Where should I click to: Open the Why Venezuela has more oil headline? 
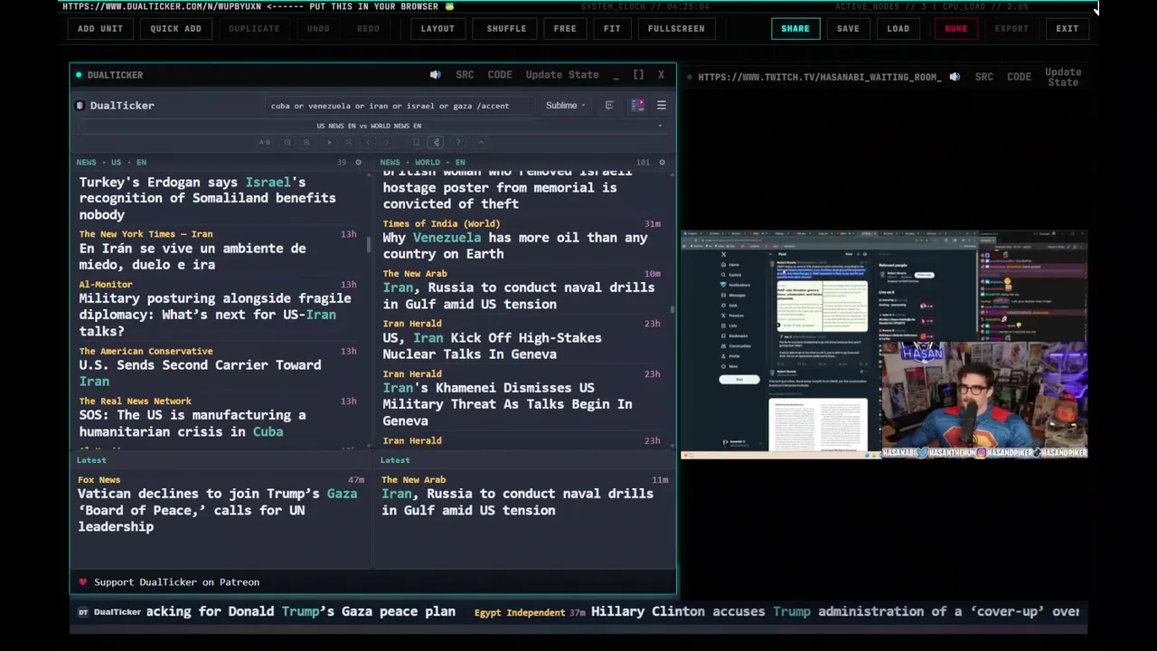515,246
